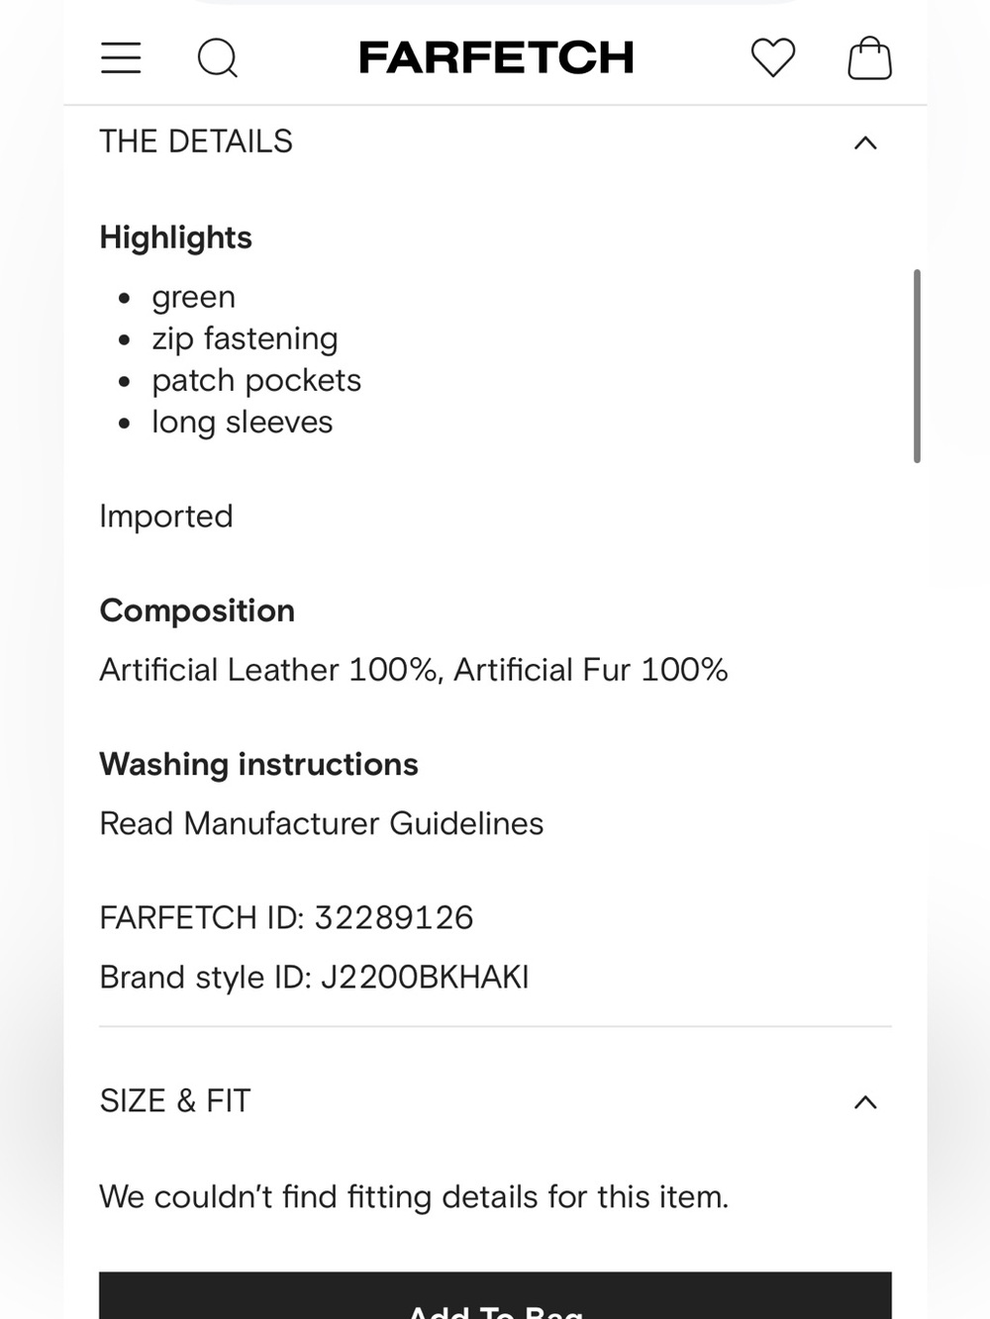990x1319 pixels.
Task: Click the SIZE & FIT header
Action: 175,1101
